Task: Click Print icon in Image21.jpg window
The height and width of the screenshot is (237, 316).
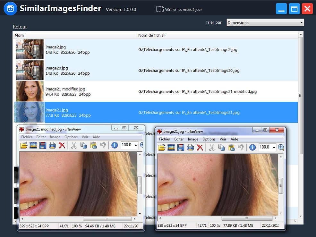Action: [190, 147]
